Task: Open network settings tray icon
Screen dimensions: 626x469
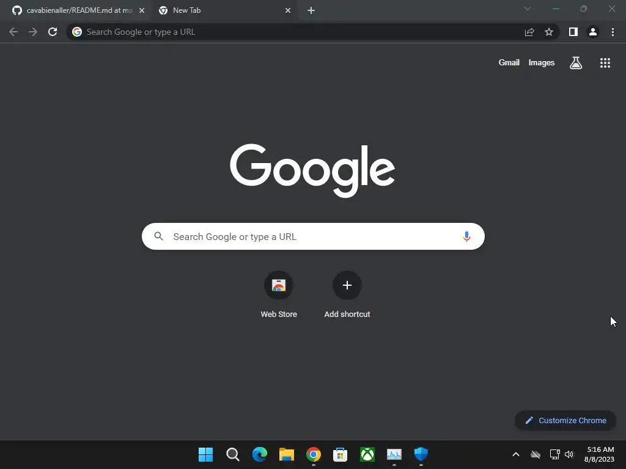Action: (554, 454)
